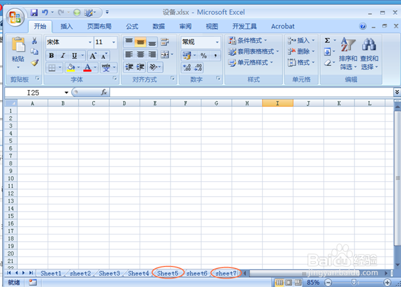
Task: Apply fill color bucket swatch
Action: click(71, 67)
